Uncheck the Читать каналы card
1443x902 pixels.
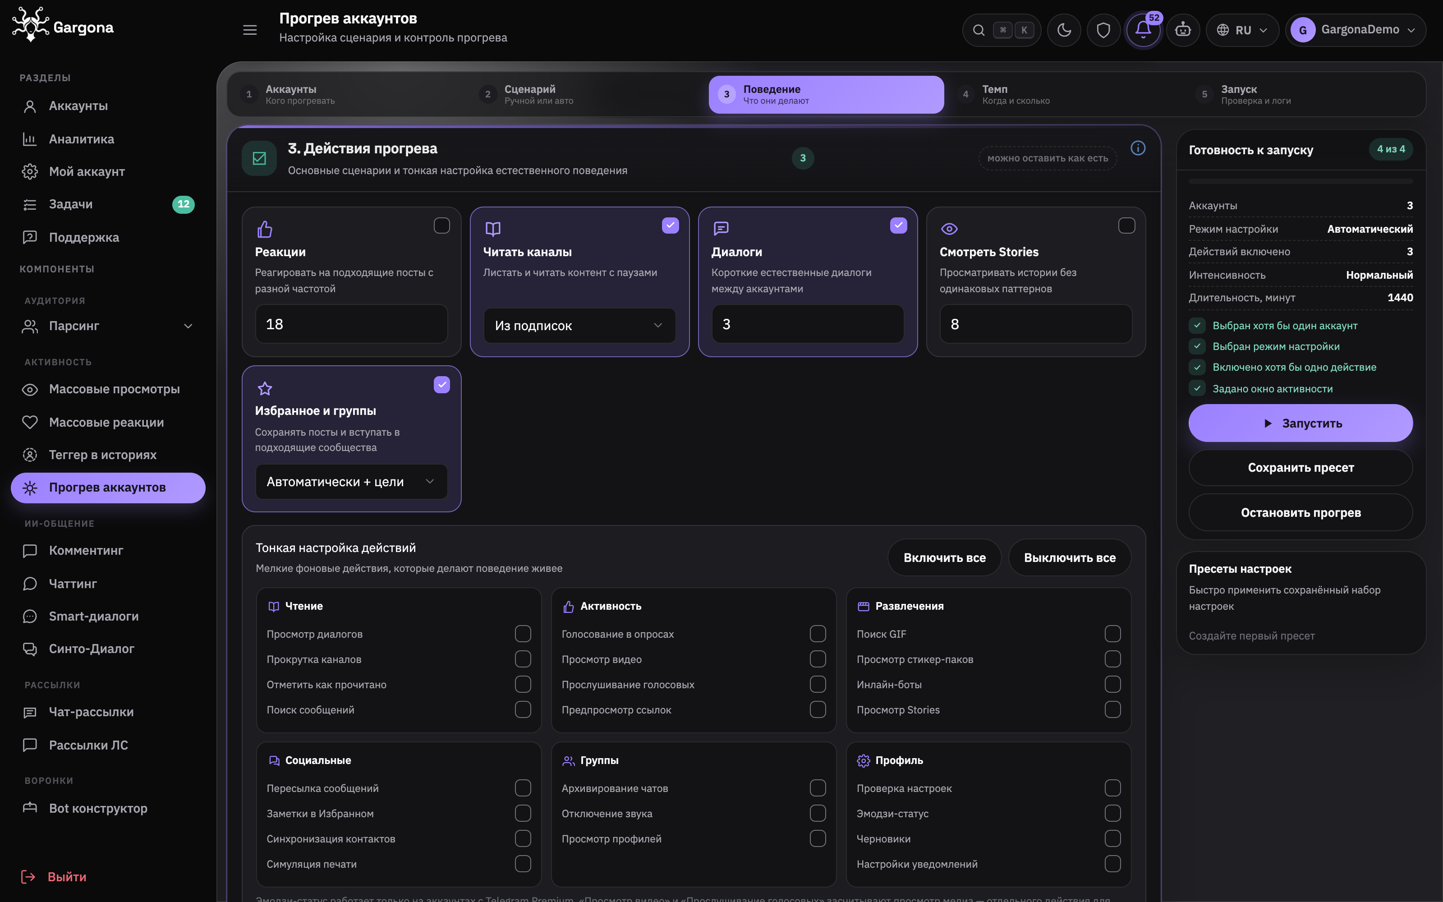[670, 225]
